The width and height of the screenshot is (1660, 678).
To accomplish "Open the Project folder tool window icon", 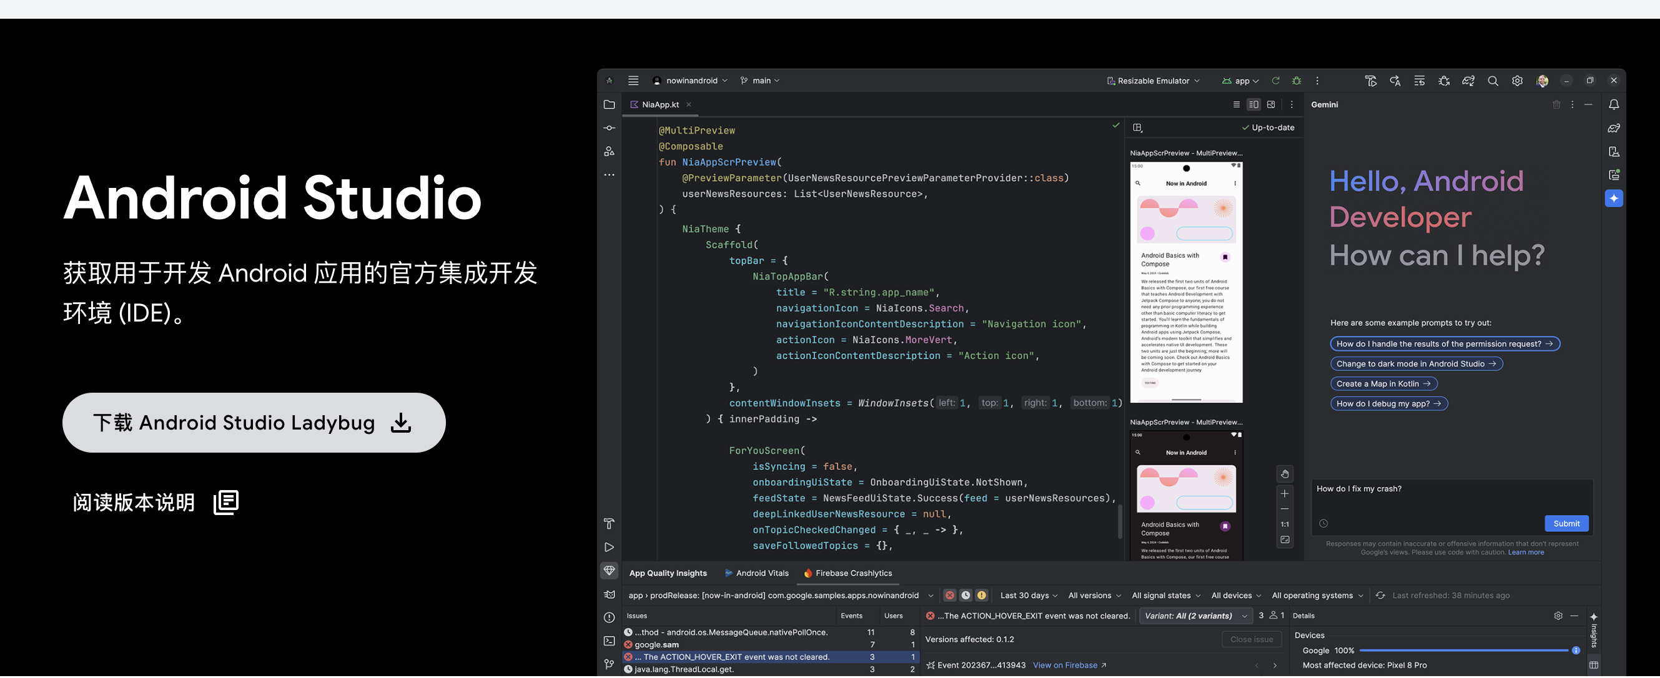I will 609,104.
